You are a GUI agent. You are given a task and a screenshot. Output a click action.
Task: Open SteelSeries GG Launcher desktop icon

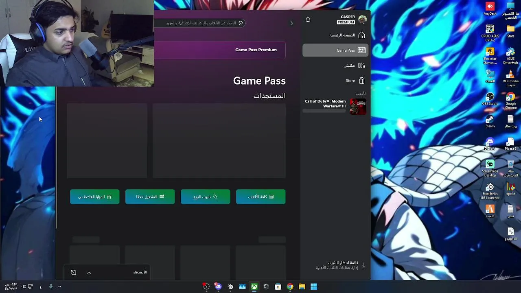tap(490, 191)
